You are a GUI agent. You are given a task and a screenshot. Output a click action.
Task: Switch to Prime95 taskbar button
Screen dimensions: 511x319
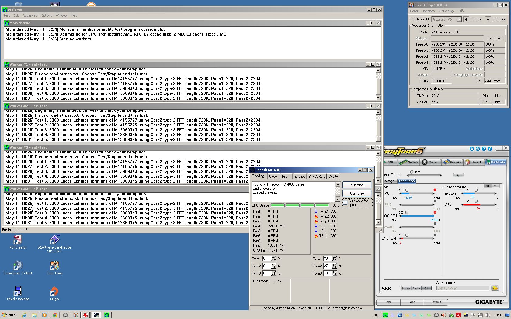click(x=106, y=315)
